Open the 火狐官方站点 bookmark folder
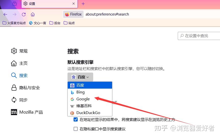220x137 pixels. pyautogui.click(x=14, y=23)
